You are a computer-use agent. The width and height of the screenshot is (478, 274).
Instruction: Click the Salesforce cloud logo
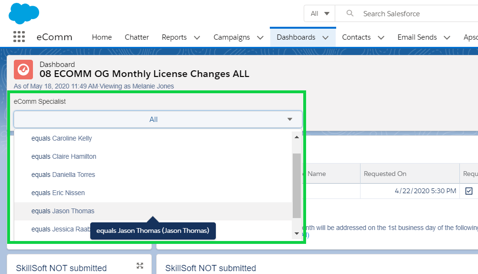click(24, 13)
